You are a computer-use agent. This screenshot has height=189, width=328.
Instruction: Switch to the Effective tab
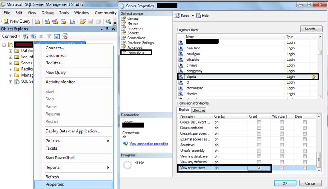[x=199, y=110]
